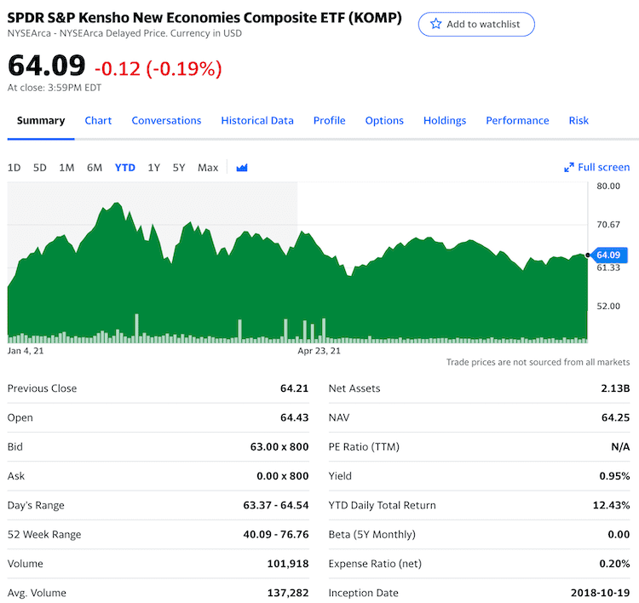Open the Options tab

(x=384, y=121)
